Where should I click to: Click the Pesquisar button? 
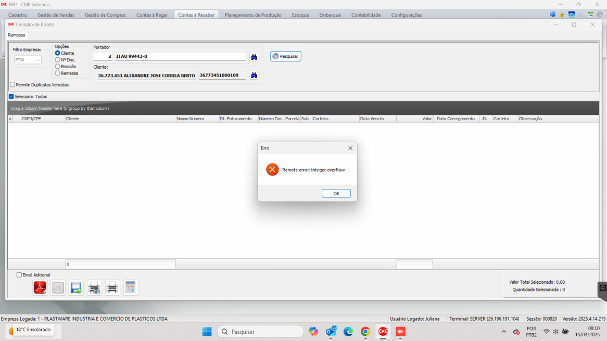(286, 56)
